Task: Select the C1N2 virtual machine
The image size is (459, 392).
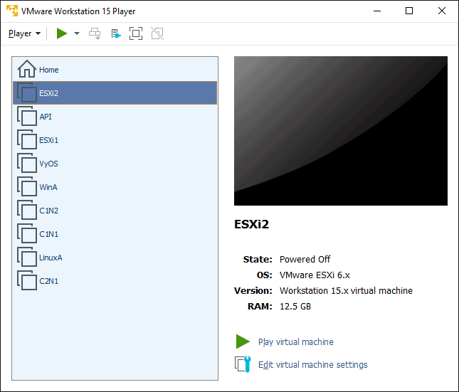Action: 48,211
